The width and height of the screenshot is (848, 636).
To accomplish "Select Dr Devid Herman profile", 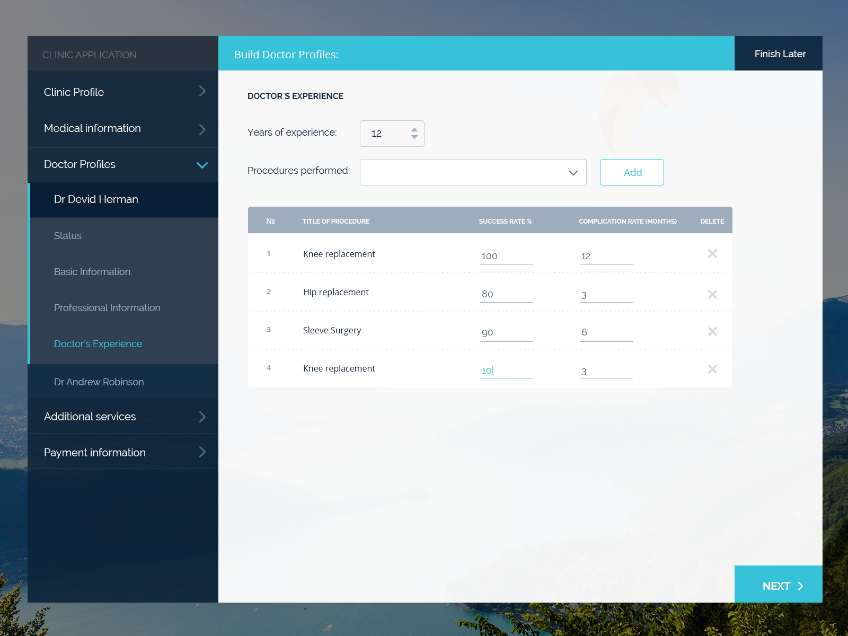I will point(123,199).
